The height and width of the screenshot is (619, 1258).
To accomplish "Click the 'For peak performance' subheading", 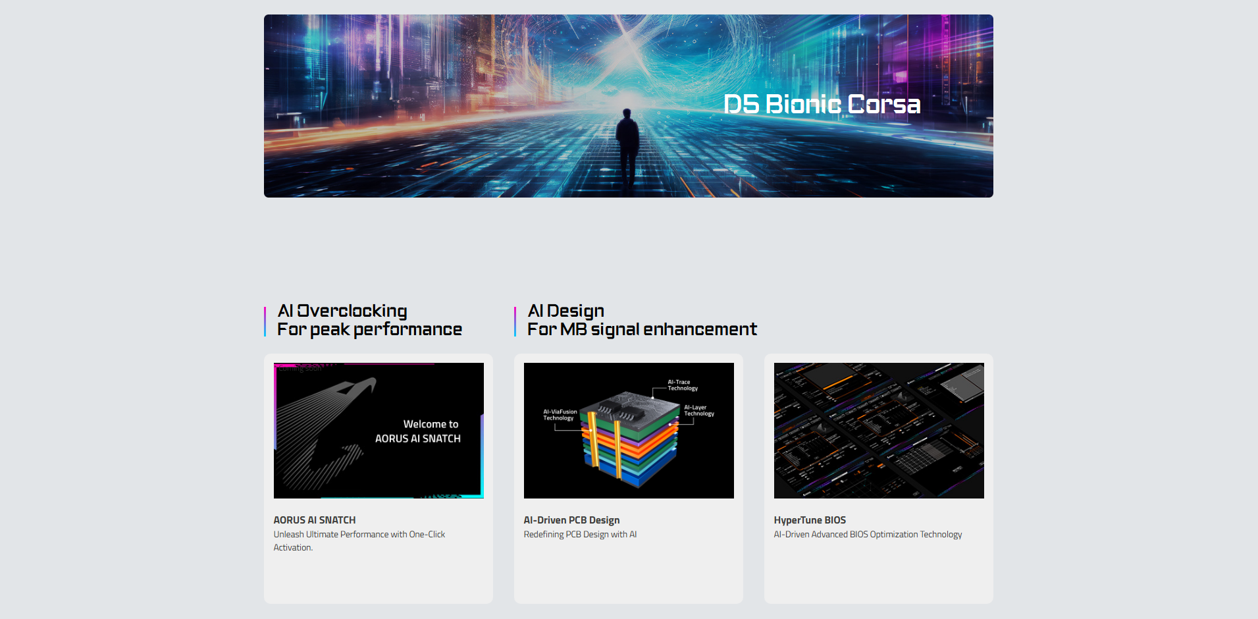I will click(369, 329).
